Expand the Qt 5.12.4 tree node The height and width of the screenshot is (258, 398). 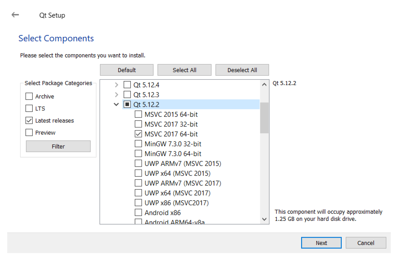116,85
